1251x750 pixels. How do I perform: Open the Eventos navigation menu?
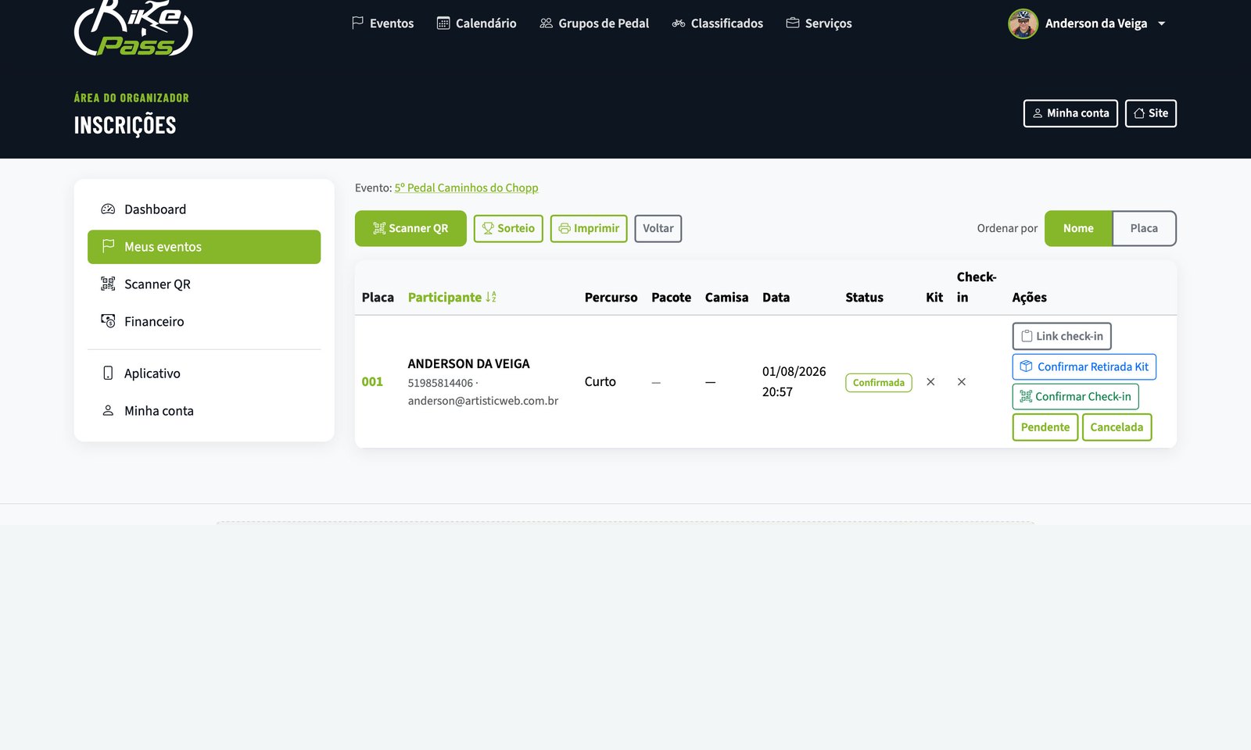382,23
